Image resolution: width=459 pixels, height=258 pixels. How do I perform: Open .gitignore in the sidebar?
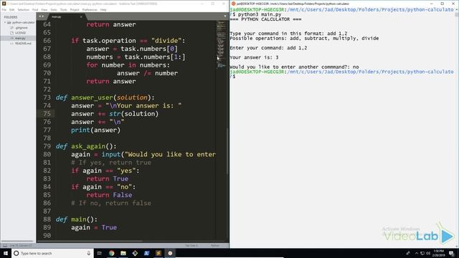(x=22, y=27)
